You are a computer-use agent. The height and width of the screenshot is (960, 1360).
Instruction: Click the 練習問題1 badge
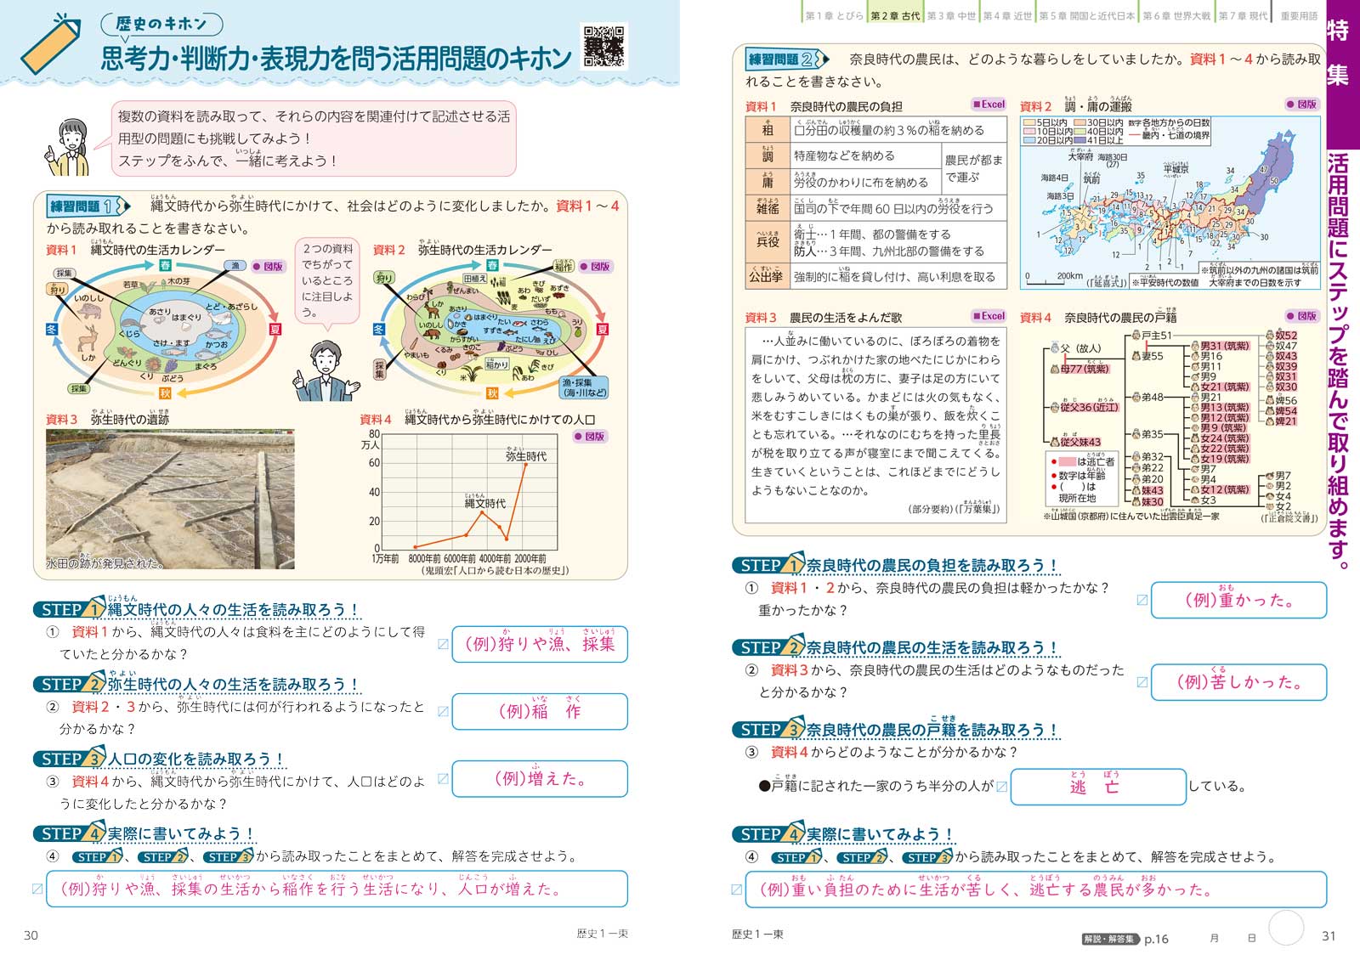(87, 206)
